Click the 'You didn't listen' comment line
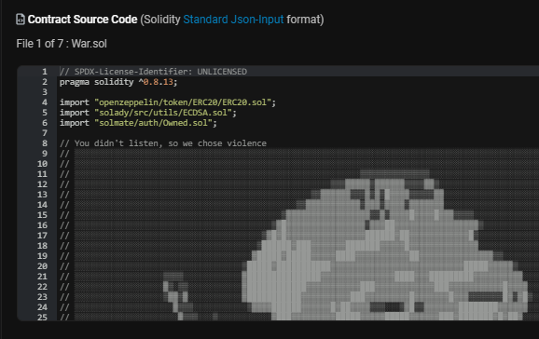 point(163,143)
